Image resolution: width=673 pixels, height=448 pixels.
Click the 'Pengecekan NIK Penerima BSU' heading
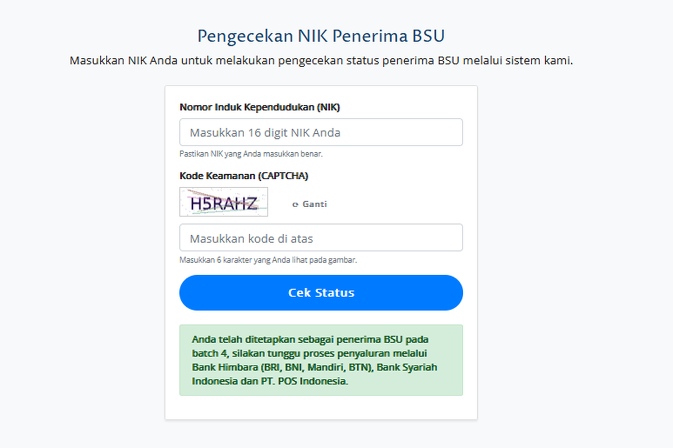(321, 36)
